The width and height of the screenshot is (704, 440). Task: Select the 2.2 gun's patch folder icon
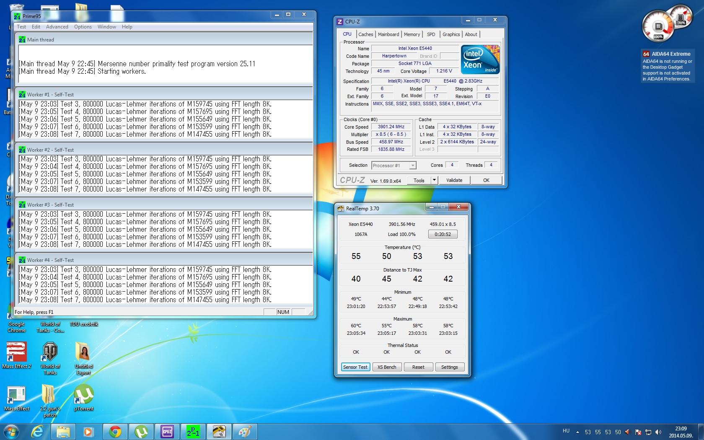(50, 401)
